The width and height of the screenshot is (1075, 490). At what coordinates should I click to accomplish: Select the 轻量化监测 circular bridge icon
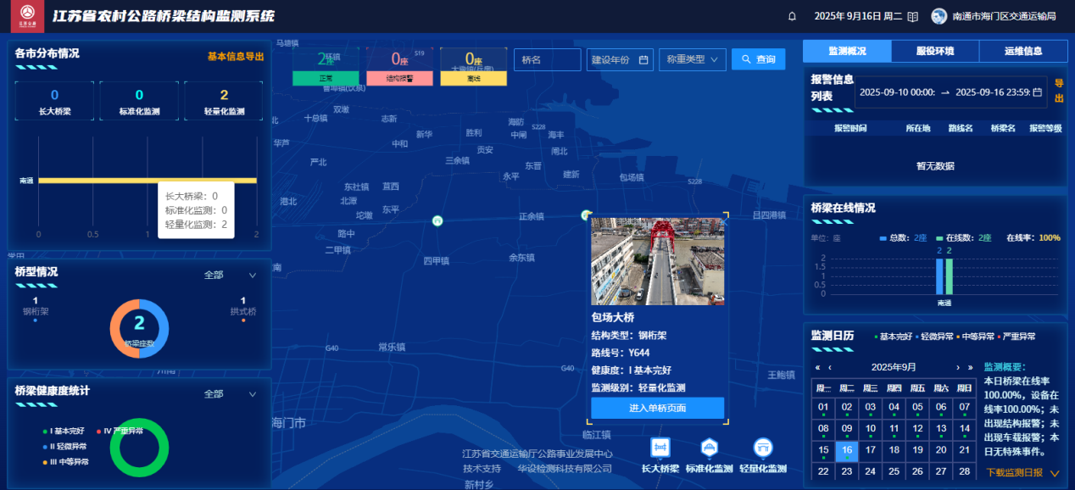[763, 447]
